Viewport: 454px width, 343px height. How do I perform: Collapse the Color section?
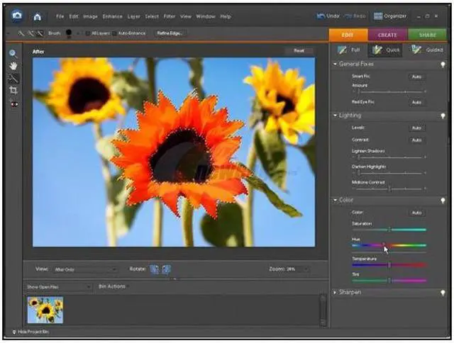click(335, 200)
